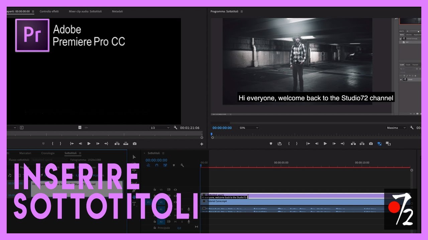The height and width of the screenshot is (240, 428).
Task: Click Extract button in Program monitor
Action: 362,144
